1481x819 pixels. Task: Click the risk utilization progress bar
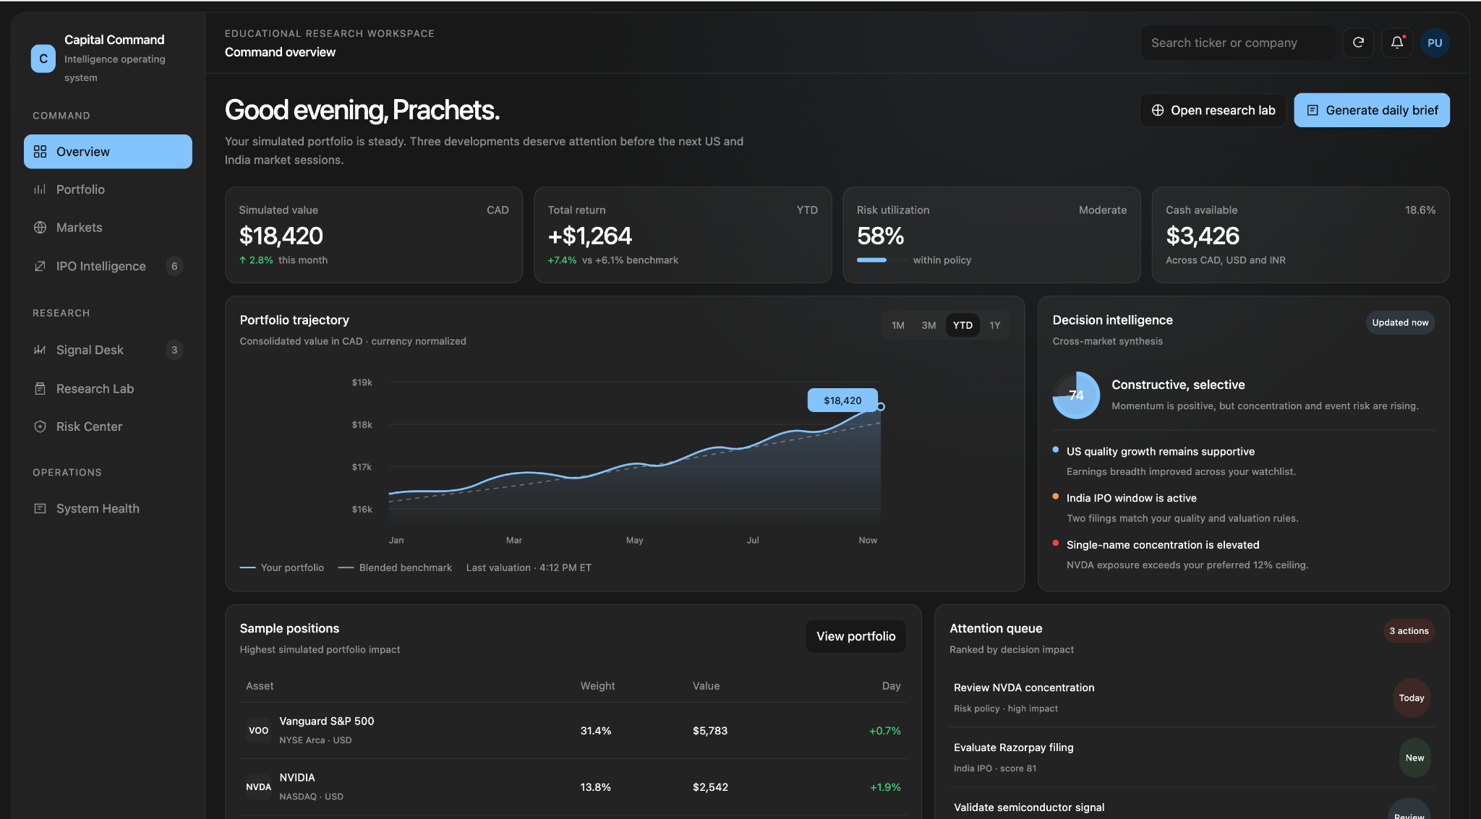coord(882,260)
